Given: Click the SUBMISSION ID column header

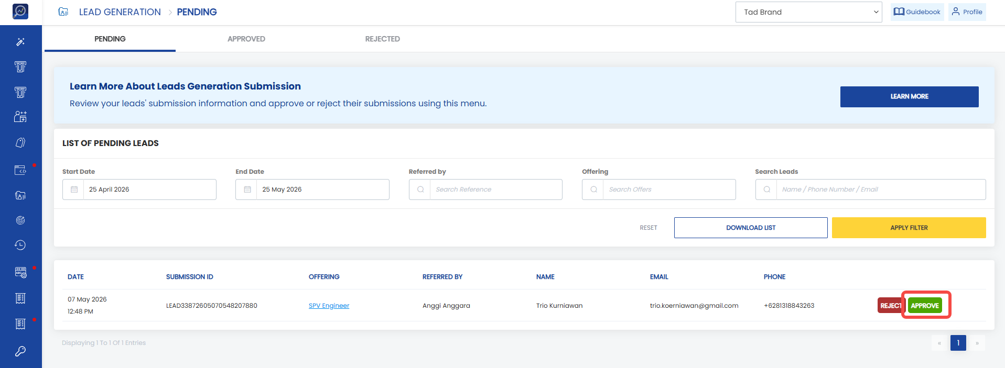Looking at the screenshot, I should coord(190,277).
